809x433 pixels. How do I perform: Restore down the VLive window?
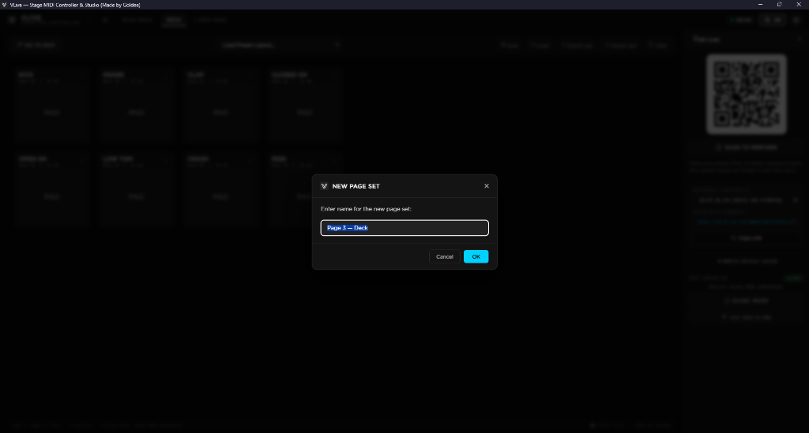point(779,5)
